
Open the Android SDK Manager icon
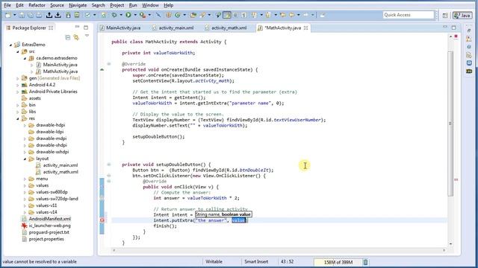68,15
